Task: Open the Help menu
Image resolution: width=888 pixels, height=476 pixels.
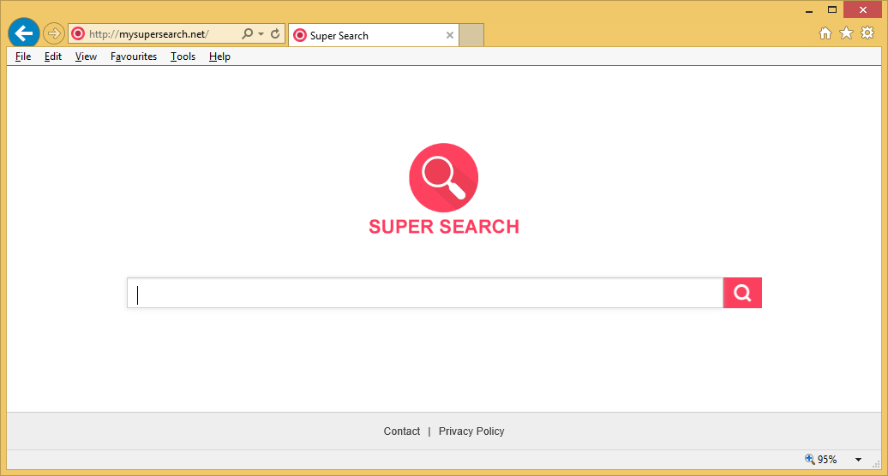Action: point(219,57)
